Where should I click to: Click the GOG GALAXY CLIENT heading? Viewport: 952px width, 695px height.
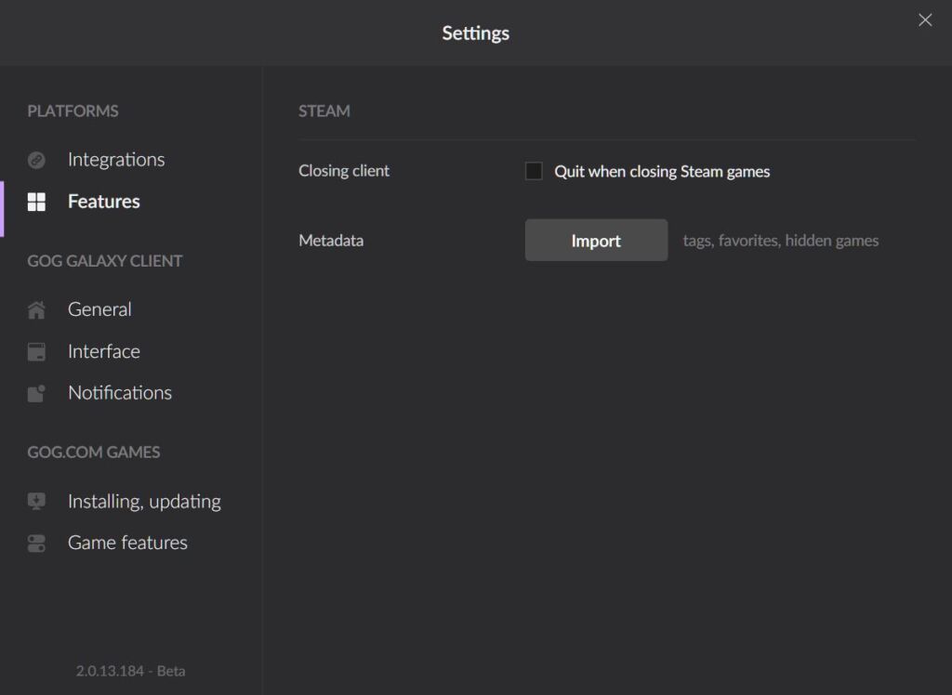[x=104, y=261]
